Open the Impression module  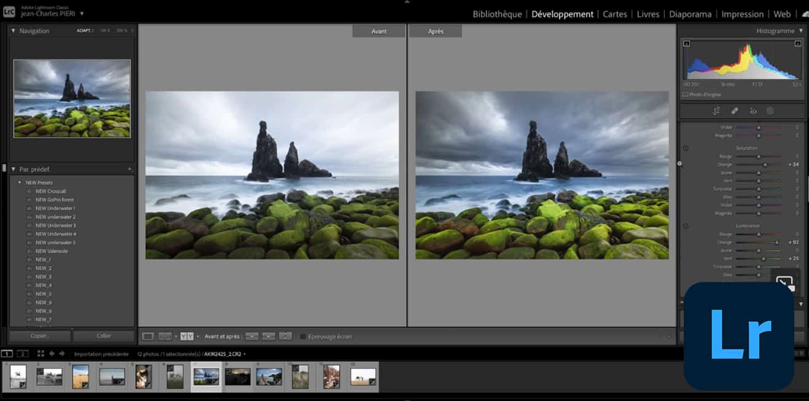(743, 14)
